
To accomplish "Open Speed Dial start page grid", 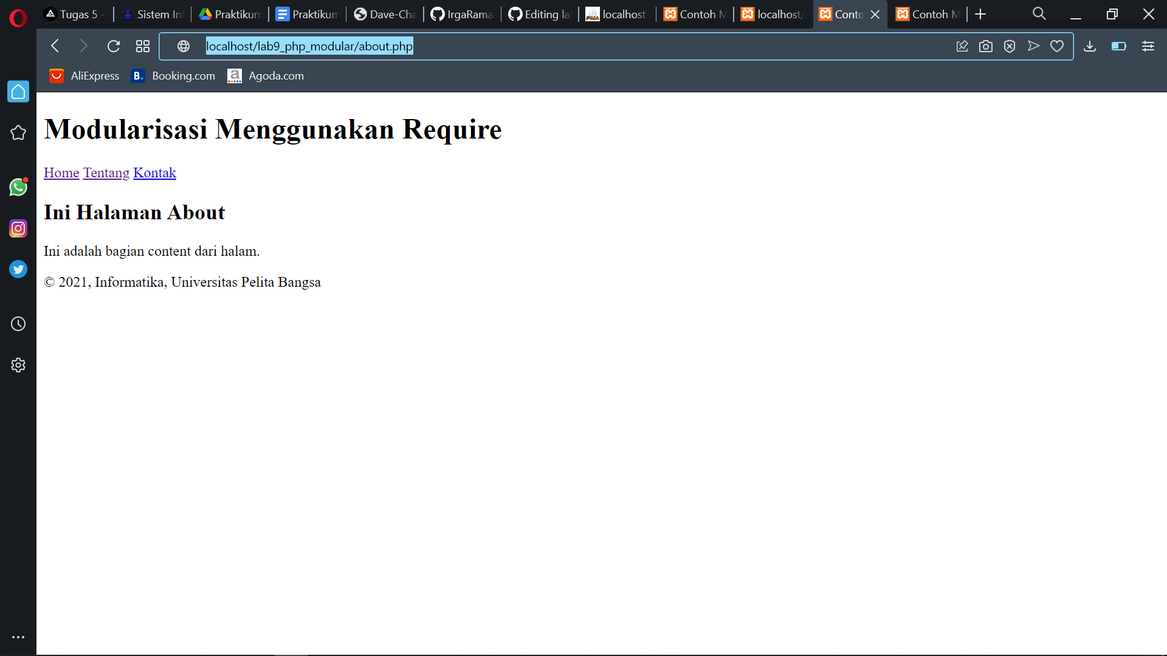I will [x=143, y=46].
